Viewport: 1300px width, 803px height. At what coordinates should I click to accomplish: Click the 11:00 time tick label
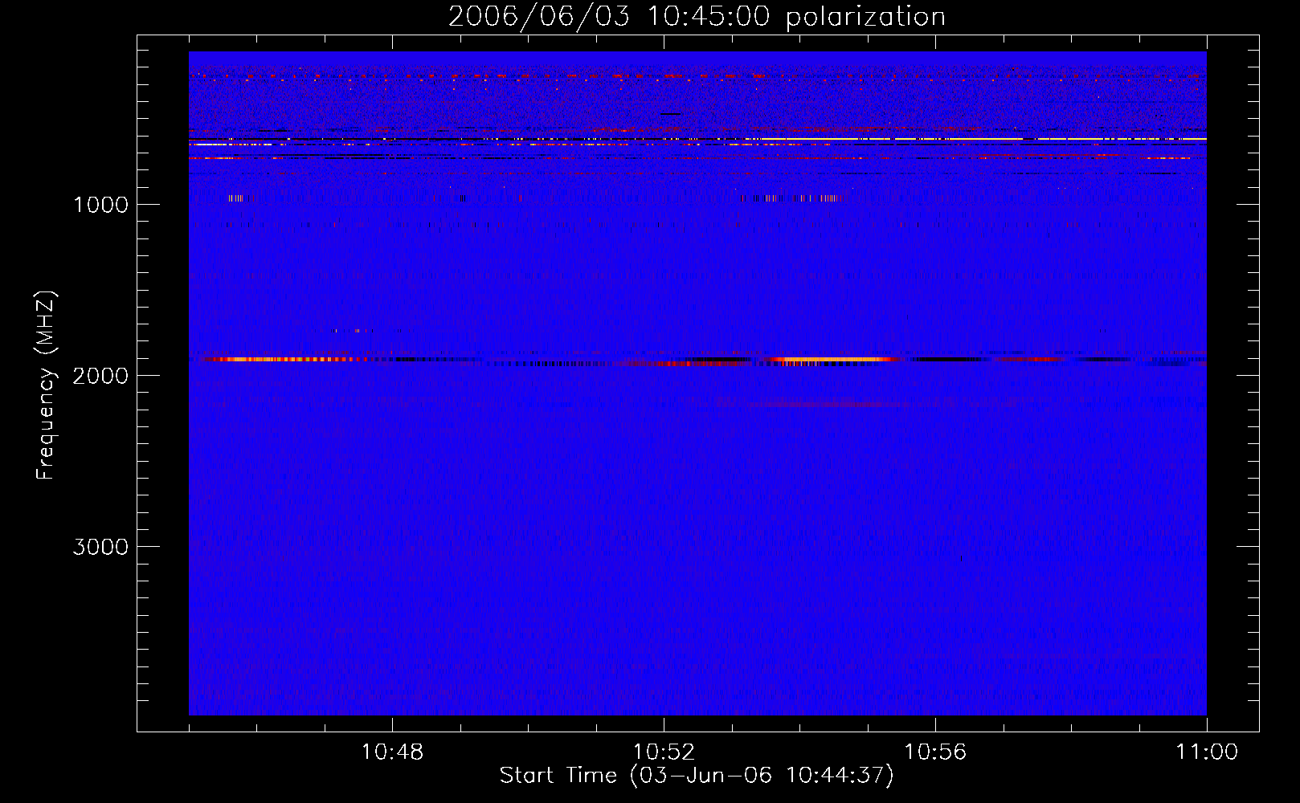click(1207, 752)
